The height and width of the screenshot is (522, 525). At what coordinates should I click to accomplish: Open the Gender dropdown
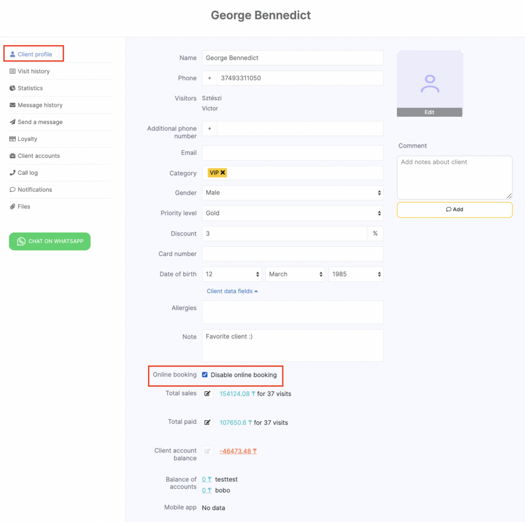tap(292, 193)
